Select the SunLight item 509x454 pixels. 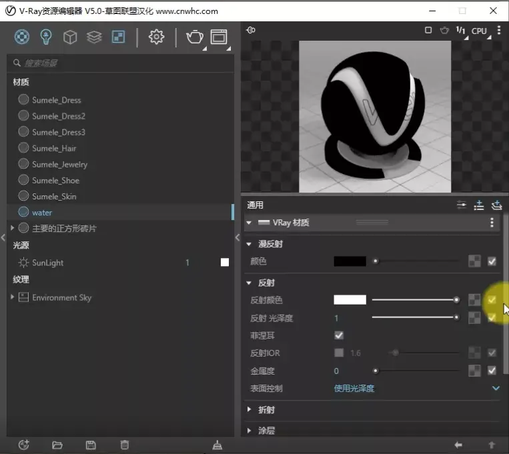pos(47,263)
